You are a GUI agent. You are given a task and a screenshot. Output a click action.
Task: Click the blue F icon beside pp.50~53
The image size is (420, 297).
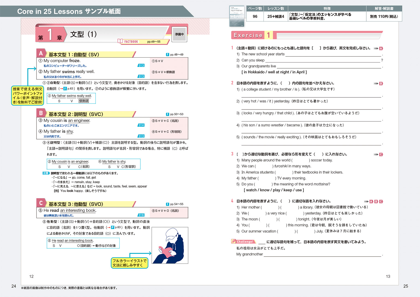[x=167, y=114]
